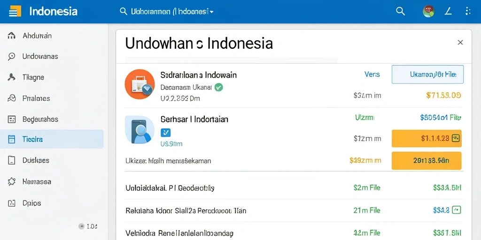481x240 pixels.
Task: Click the blue person app icon
Action: click(x=140, y=130)
